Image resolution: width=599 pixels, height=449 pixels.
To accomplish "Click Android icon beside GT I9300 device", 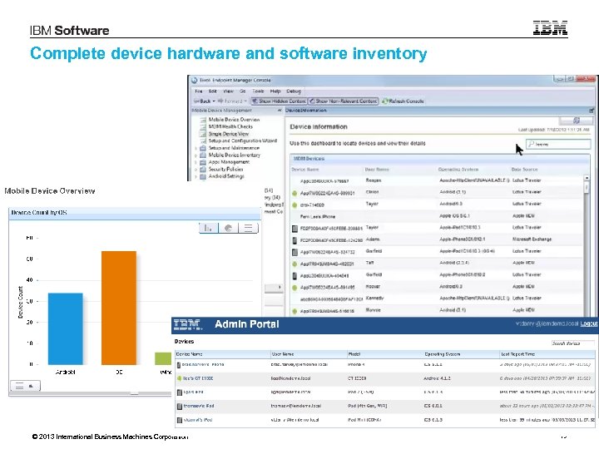I will coord(179,378).
